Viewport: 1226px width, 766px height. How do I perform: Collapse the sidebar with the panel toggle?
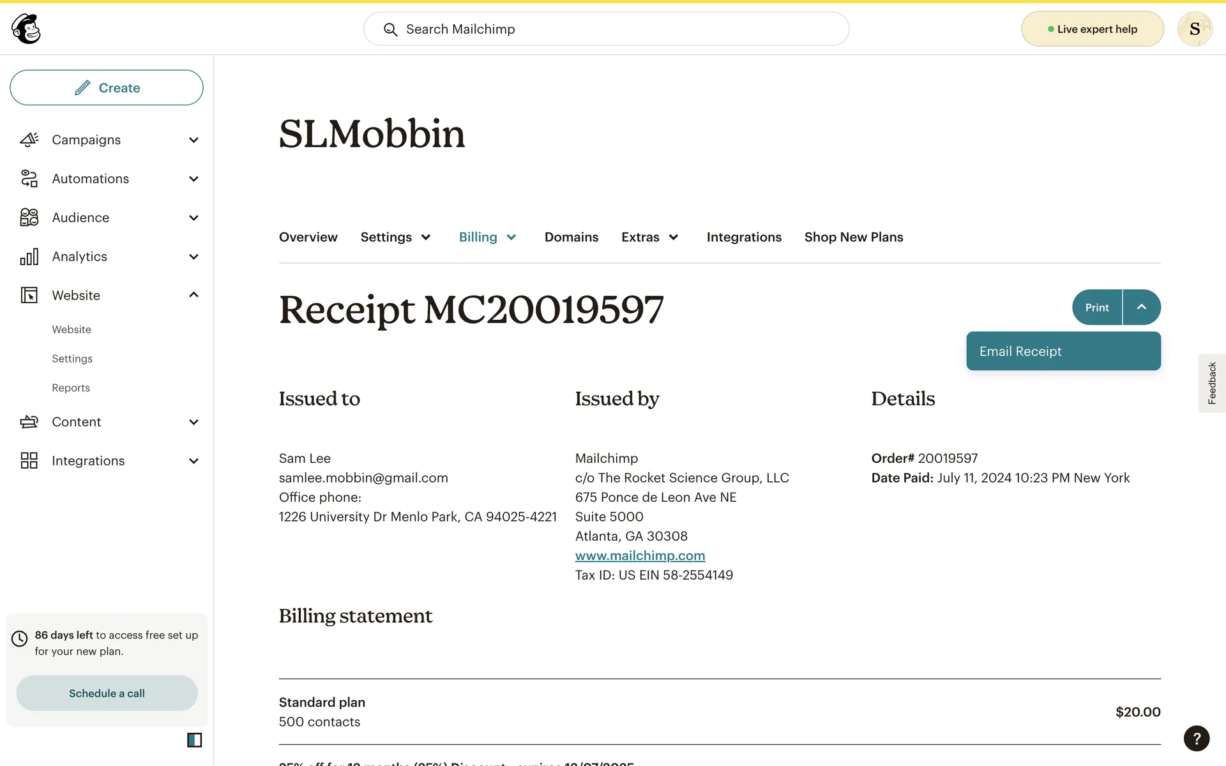pyautogui.click(x=194, y=740)
